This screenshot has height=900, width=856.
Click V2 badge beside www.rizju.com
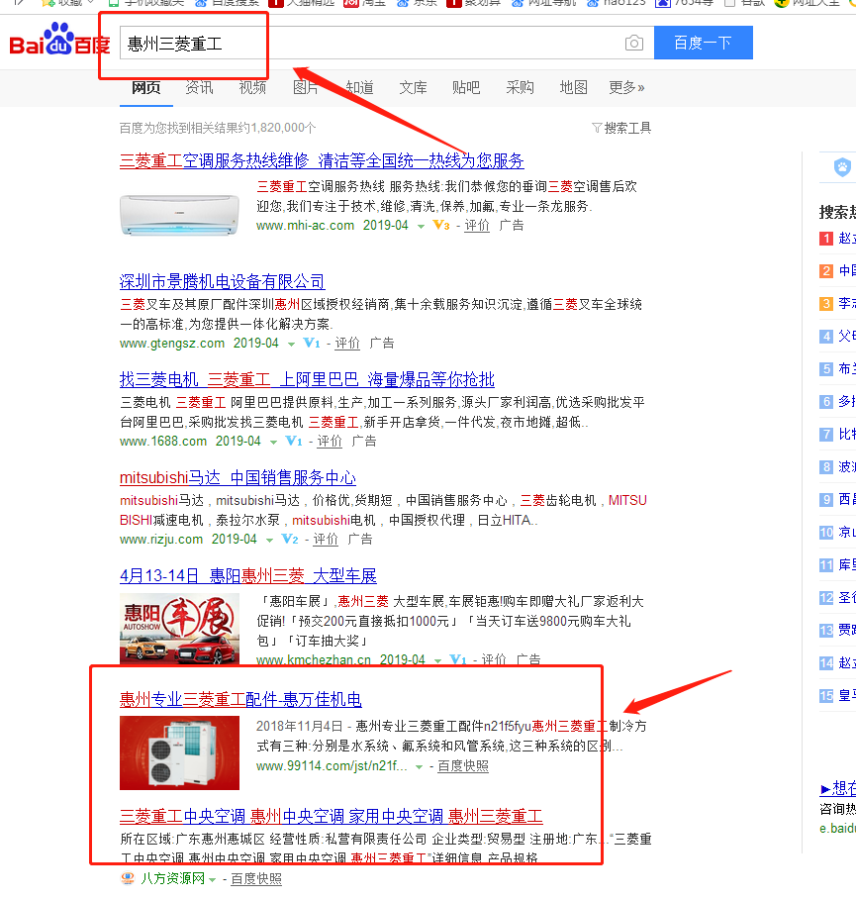290,540
